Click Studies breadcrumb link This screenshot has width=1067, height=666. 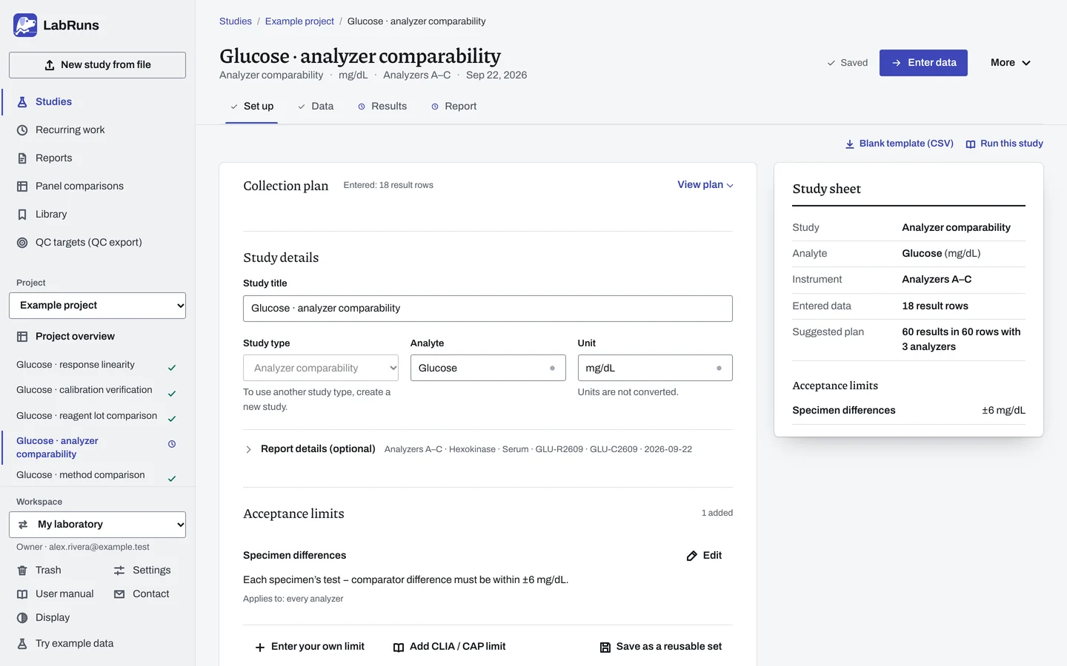pos(236,21)
